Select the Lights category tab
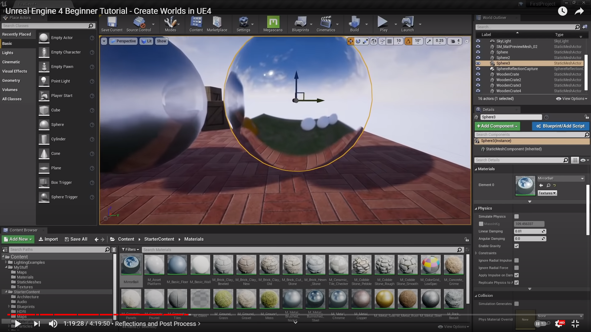The height and width of the screenshot is (332, 591). (x=8, y=53)
